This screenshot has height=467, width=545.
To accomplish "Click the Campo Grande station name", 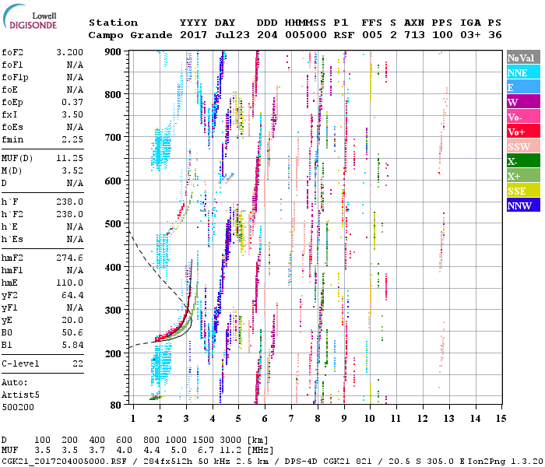I will 130,35.
